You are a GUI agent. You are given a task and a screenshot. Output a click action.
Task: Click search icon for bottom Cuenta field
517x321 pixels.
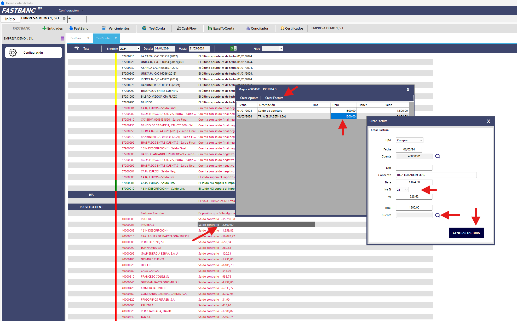pos(438,215)
